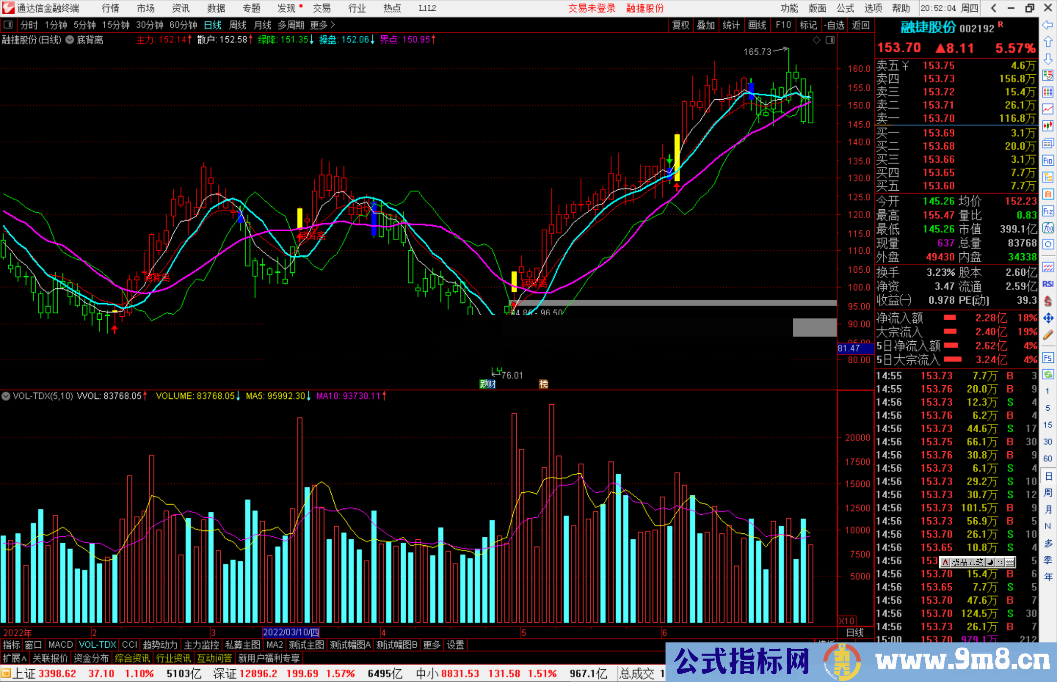This screenshot has width=1057, height=682.
Task: Click the 画线 drawing button
Action: 757,25
